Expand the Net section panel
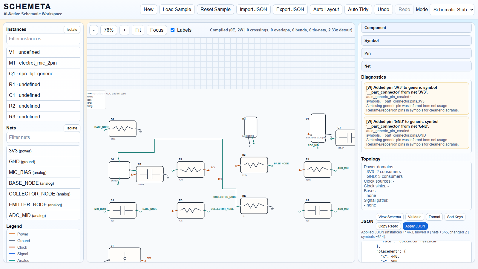478x269 pixels. point(416,66)
